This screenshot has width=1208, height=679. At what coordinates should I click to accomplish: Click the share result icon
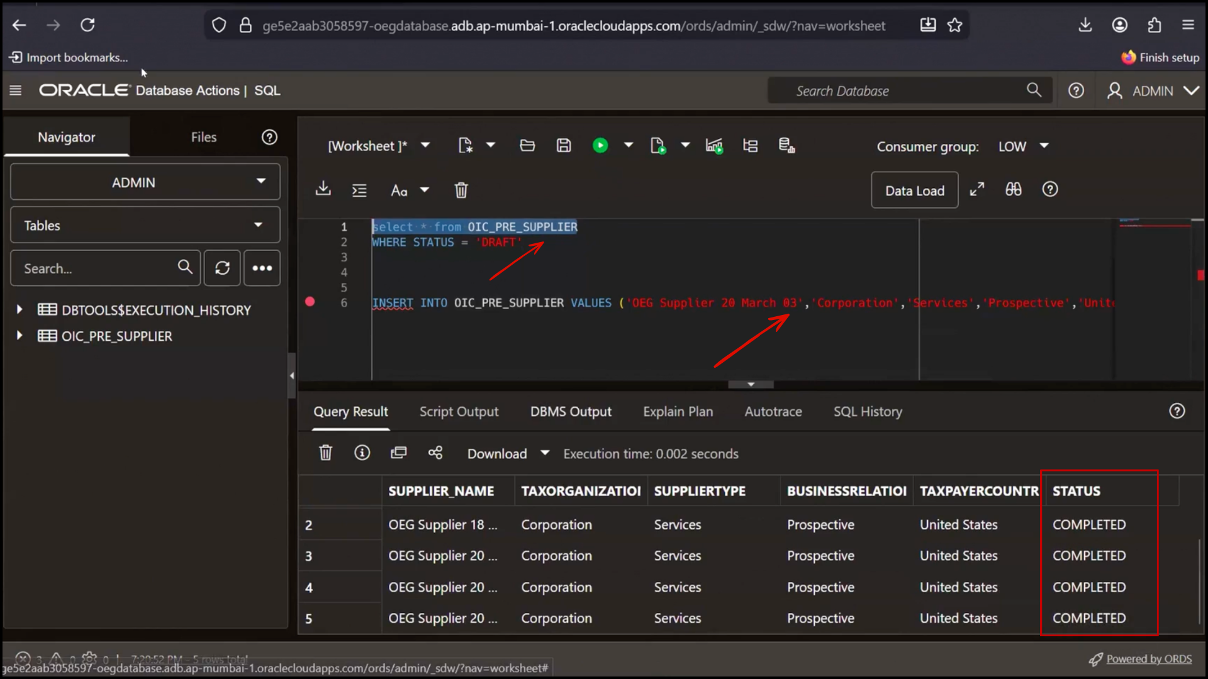click(x=435, y=453)
